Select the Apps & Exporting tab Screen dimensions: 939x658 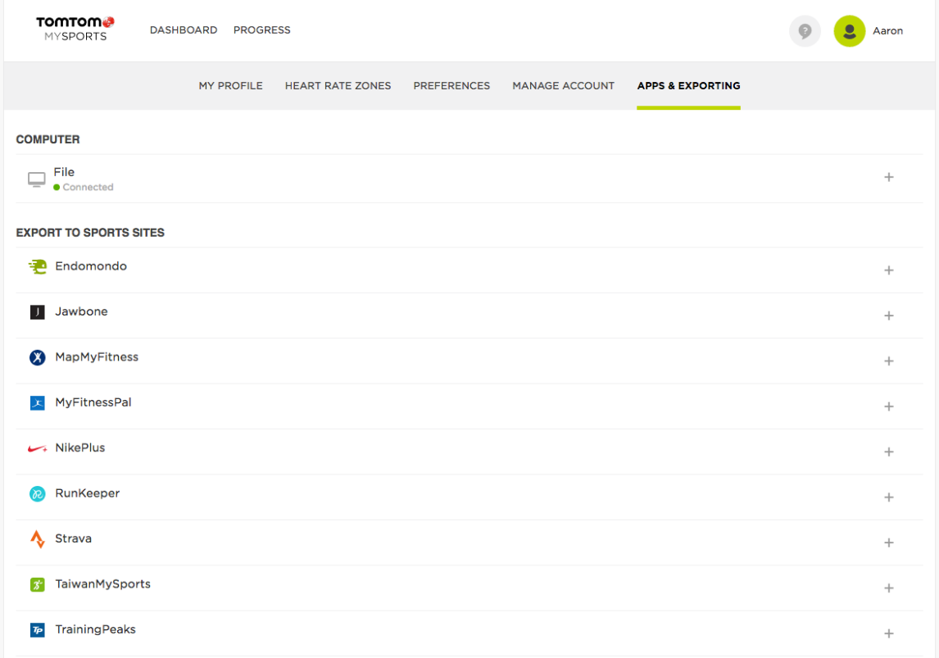(x=688, y=85)
